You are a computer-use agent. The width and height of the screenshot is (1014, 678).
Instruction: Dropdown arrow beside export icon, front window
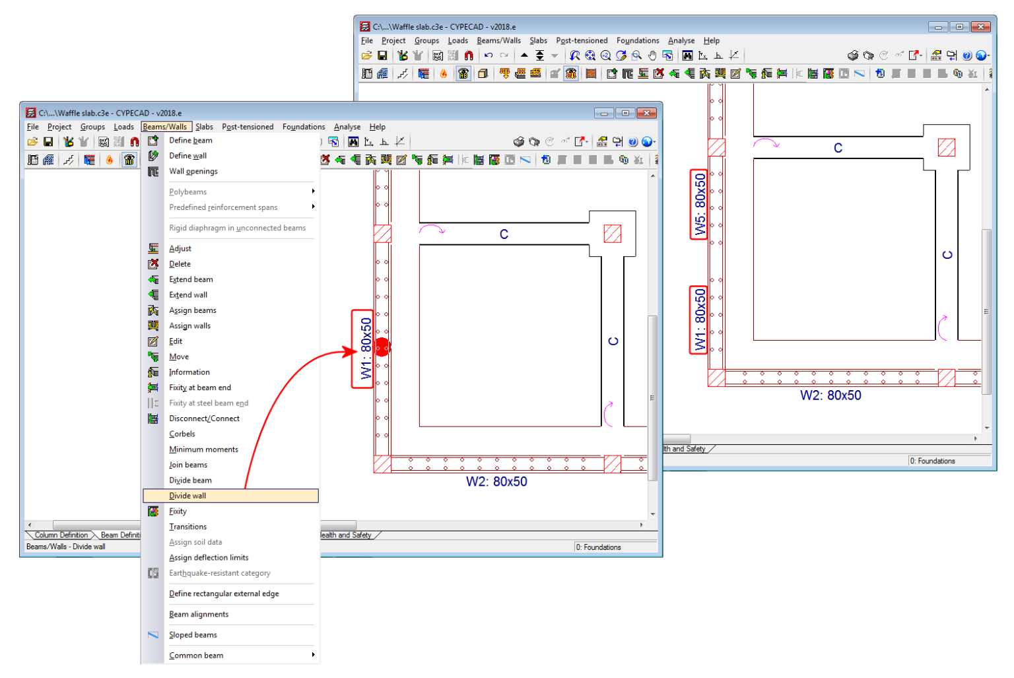click(587, 141)
